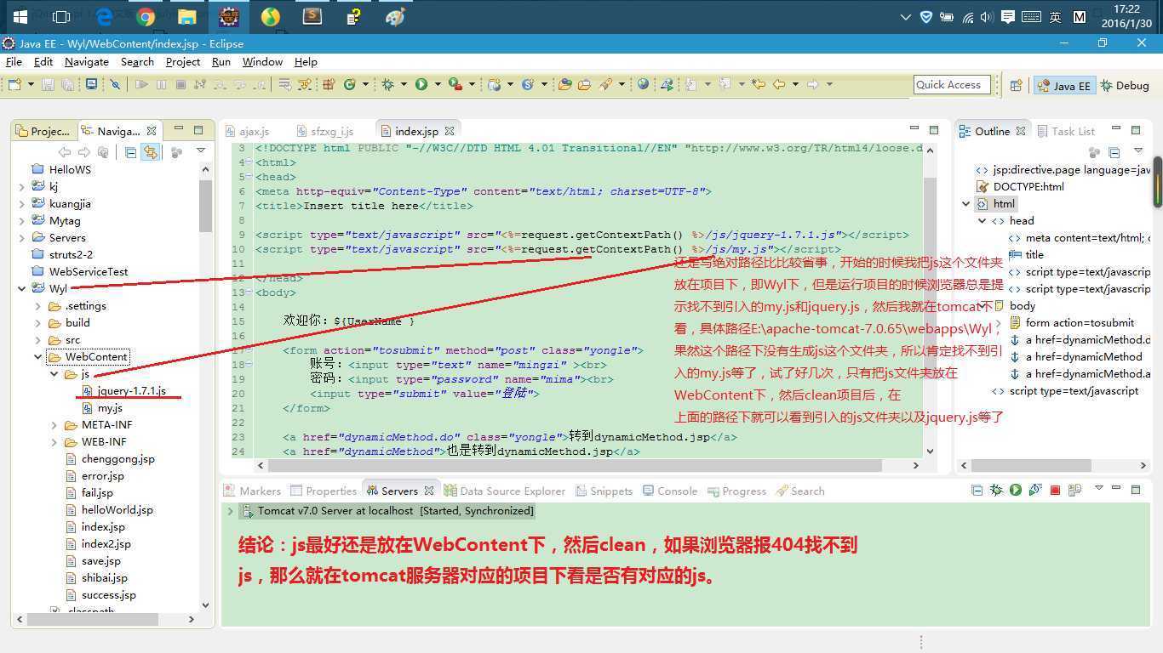This screenshot has width=1163, height=653.
Task: Expand the WEB-INF folder
Action: coord(54,442)
